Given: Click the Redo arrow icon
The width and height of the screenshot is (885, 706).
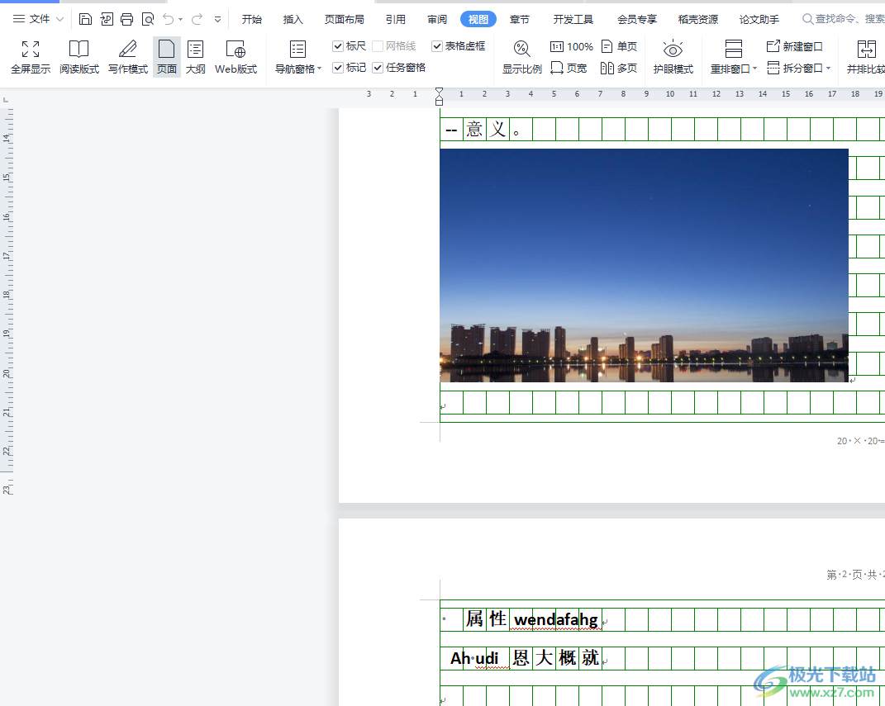Looking at the screenshot, I should (x=197, y=19).
